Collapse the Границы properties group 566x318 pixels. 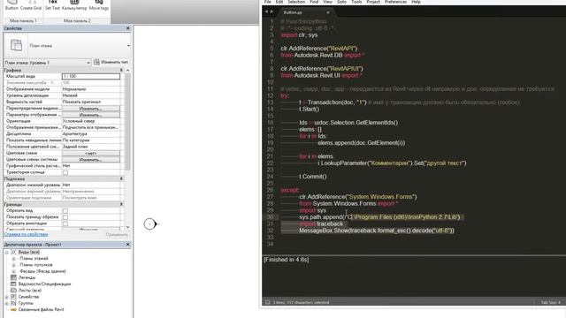pos(121,204)
